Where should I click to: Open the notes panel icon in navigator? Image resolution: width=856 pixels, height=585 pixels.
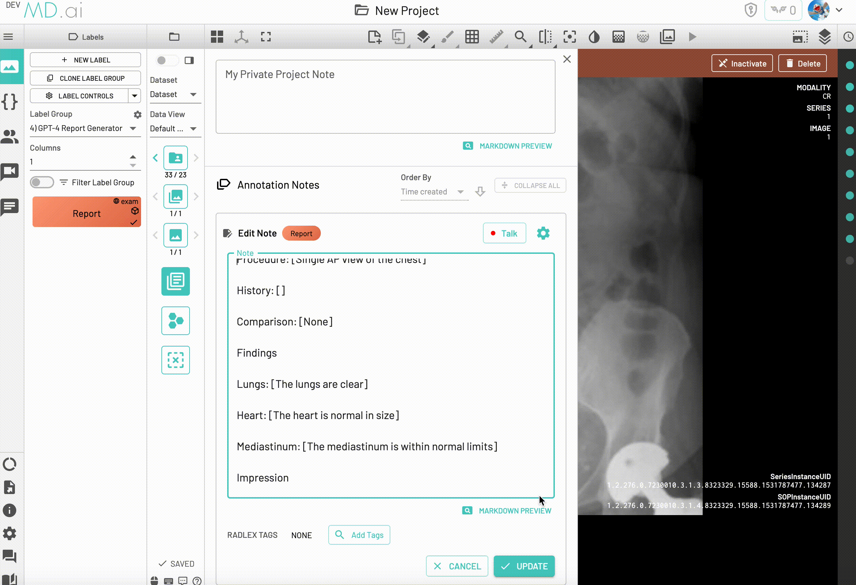(175, 281)
